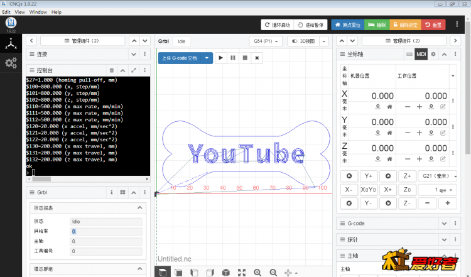This screenshot has height=277, width=471.
Task: Edit Z work position with pencil icon
Action: (x=443, y=159)
